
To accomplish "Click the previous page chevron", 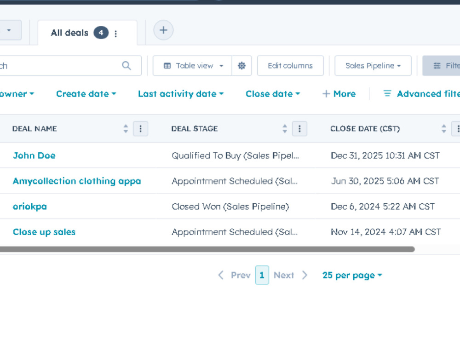I will [x=221, y=275].
